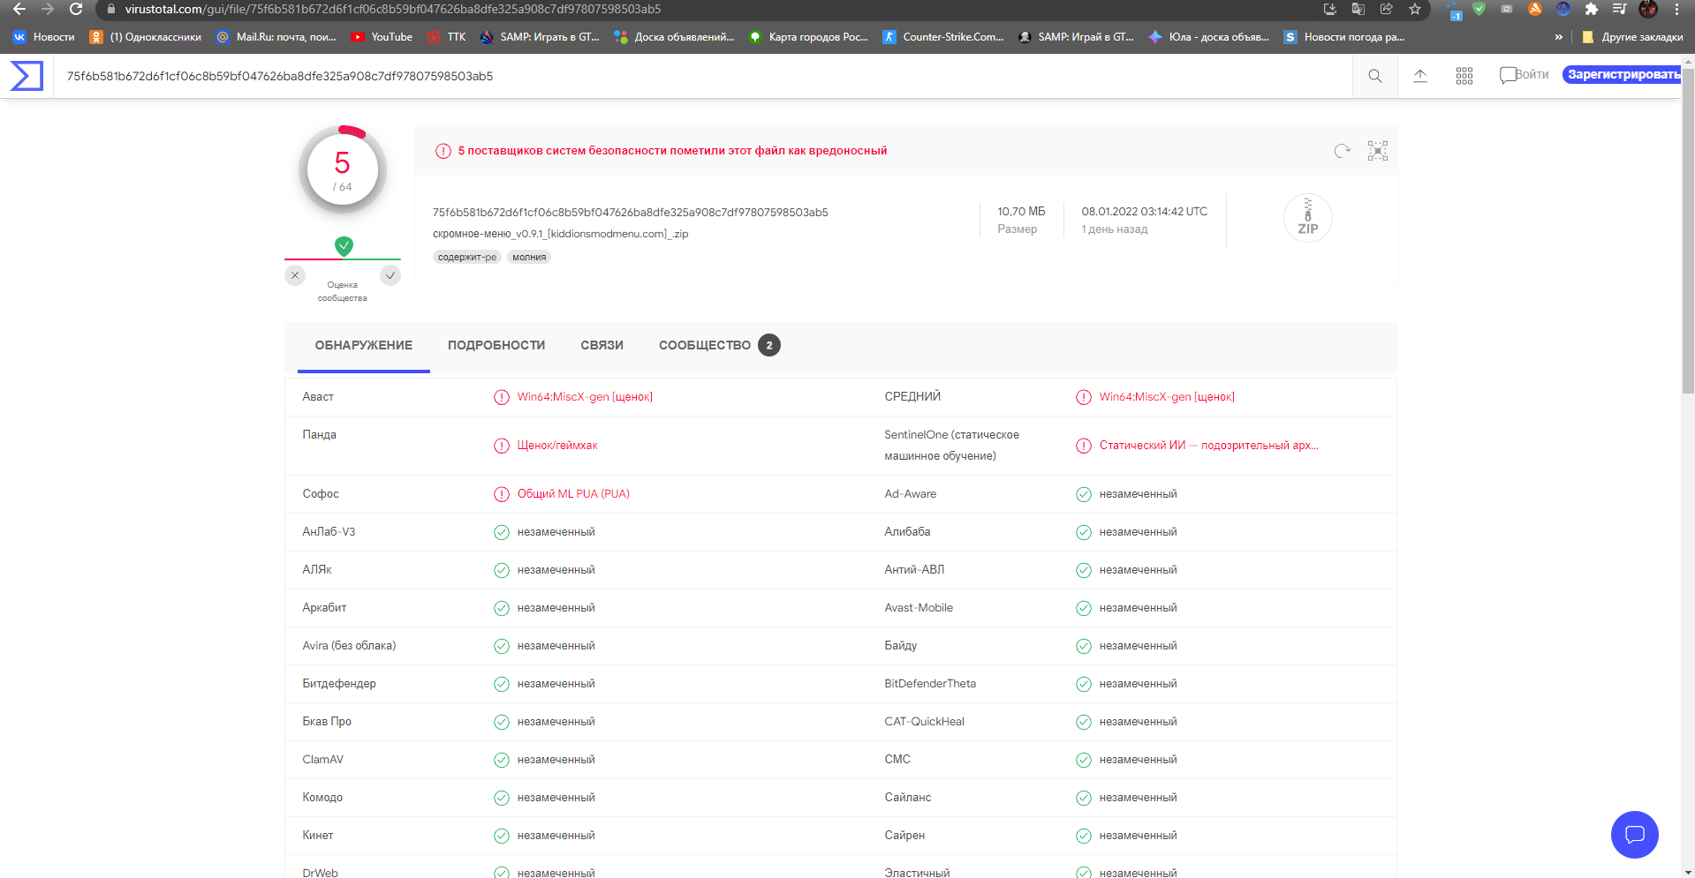
Task: Click the ClamAV engine name
Action: (x=322, y=760)
